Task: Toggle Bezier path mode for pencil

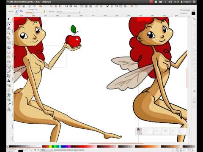Action: tap(17, 11)
